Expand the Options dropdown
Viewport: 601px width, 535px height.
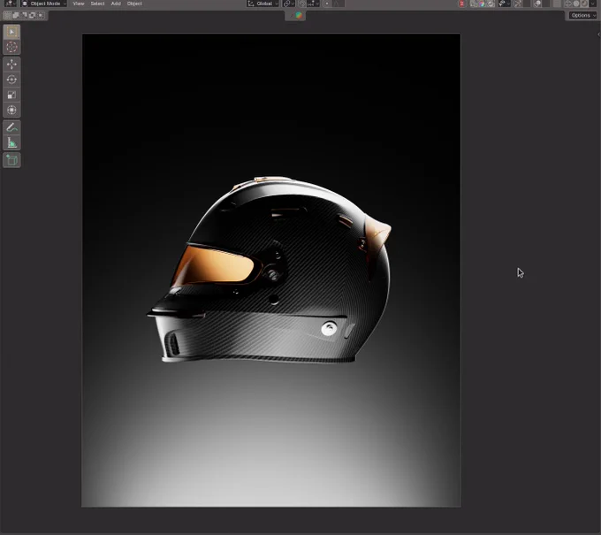(x=582, y=15)
